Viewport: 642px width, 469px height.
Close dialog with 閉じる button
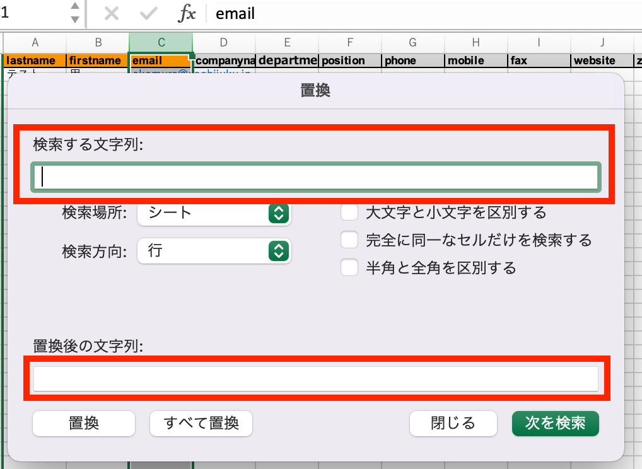coord(453,423)
